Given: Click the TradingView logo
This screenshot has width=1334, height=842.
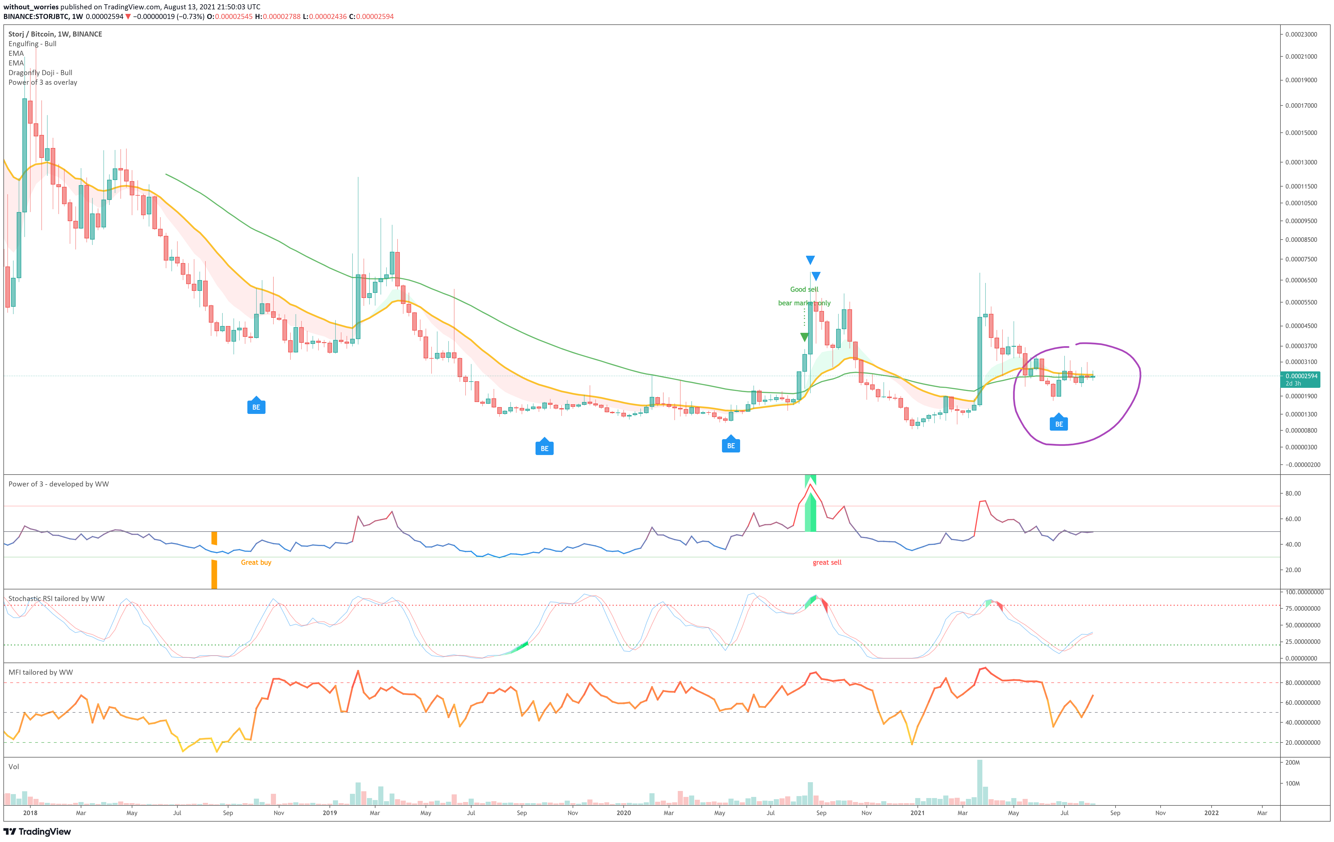Looking at the screenshot, I should pyautogui.click(x=37, y=832).
